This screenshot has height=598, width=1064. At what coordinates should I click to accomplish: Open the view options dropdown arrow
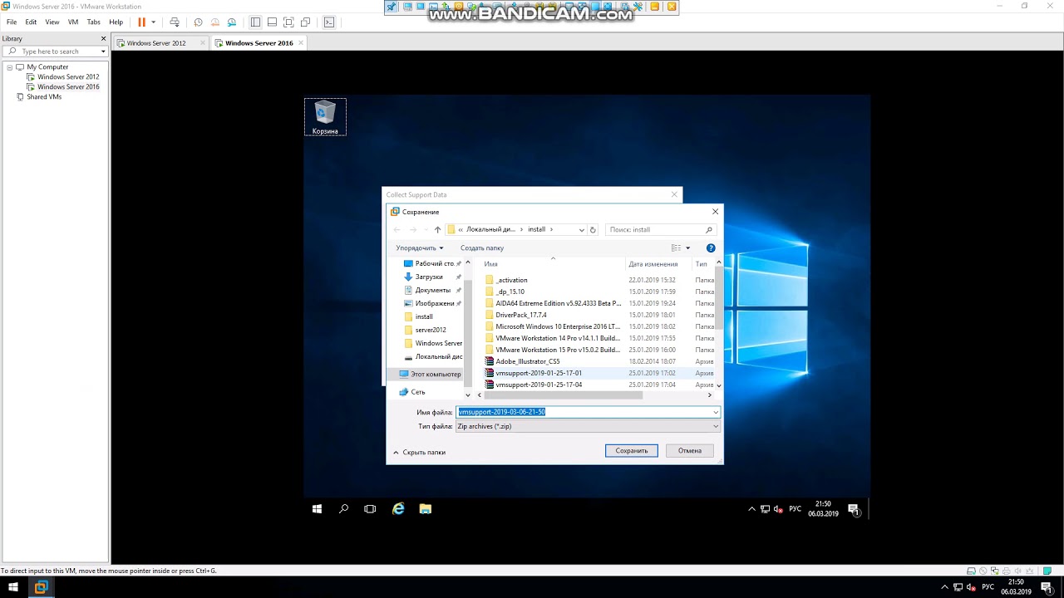click(x=687, y=248)
